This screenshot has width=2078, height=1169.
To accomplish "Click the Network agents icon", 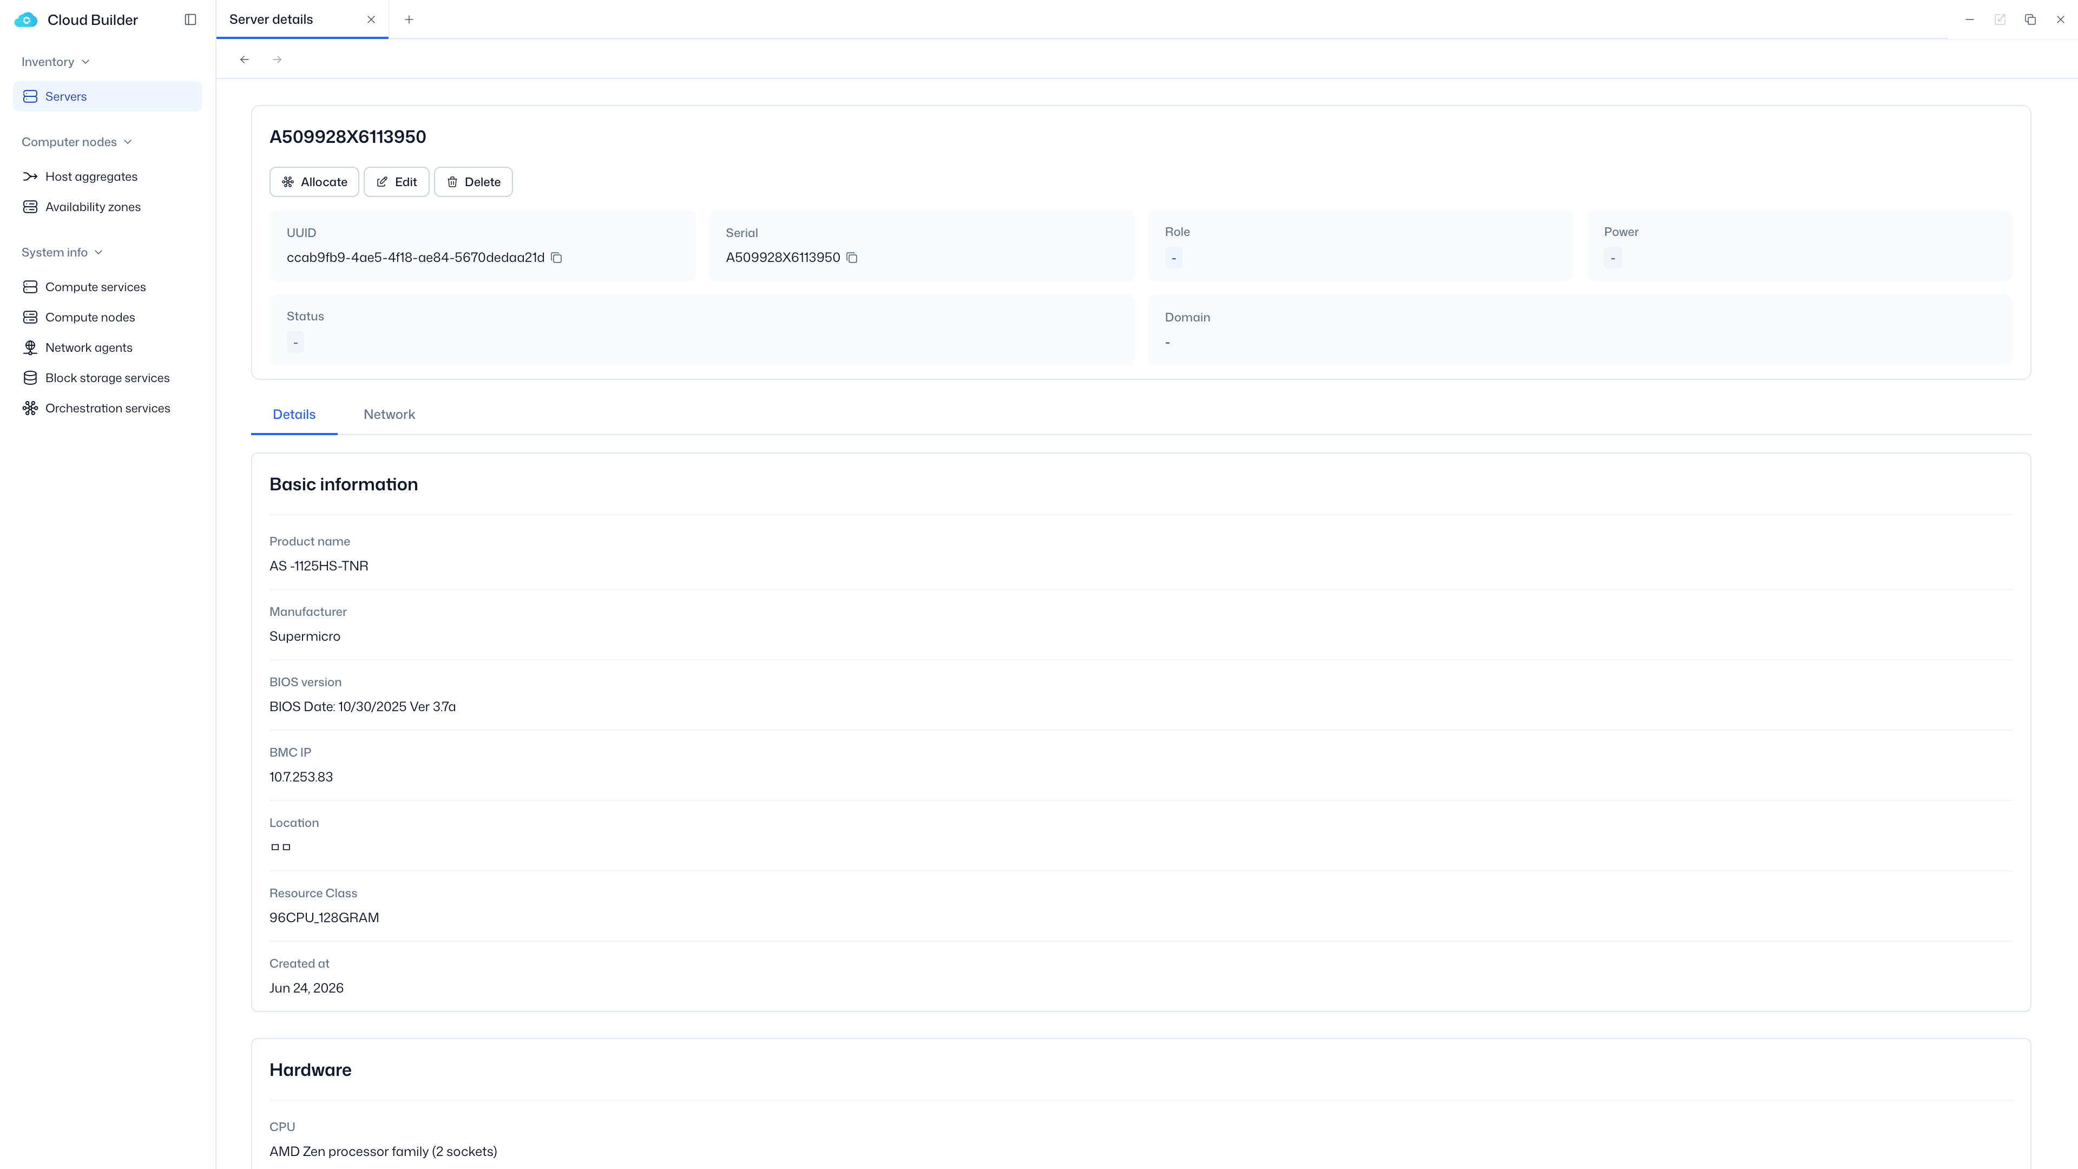I will pos(30,347).
